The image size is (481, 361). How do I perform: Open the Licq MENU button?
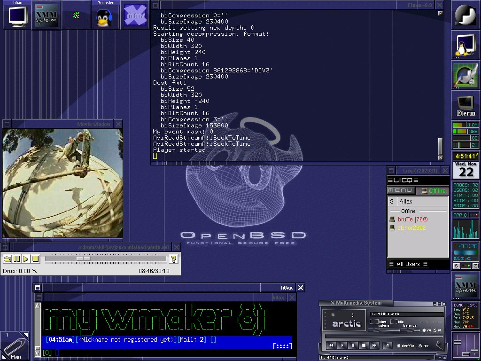pos(400,190)
